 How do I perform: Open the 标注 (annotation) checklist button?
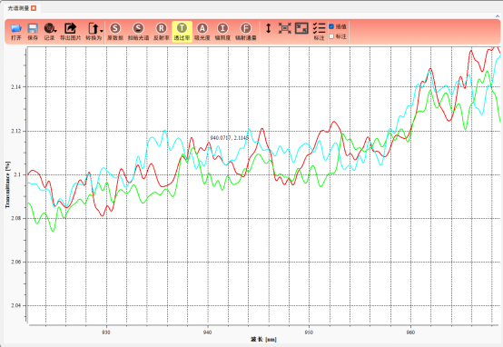pos(319,32)
